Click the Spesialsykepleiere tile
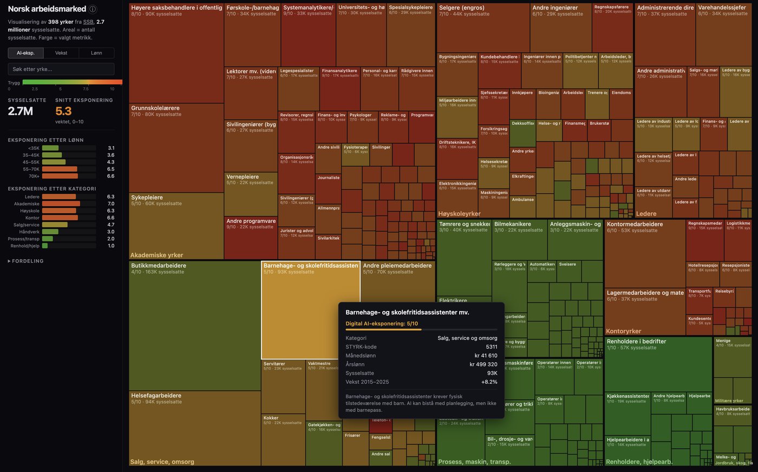 click(411, 35)
